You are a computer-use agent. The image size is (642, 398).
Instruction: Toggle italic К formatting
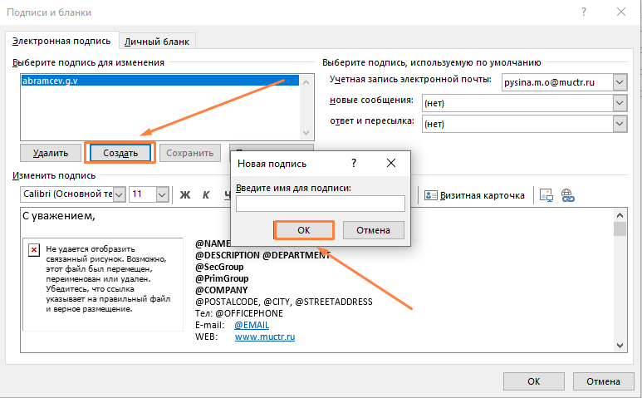pos(207,194)
